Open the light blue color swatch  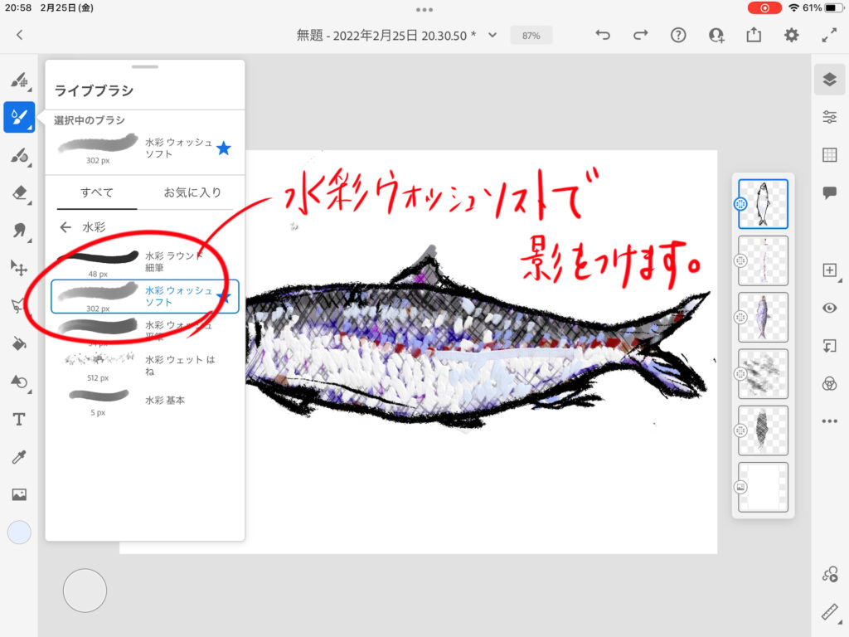click(x=19, y=532)
